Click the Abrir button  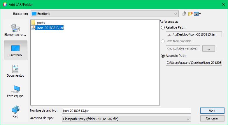click(212, 111)
